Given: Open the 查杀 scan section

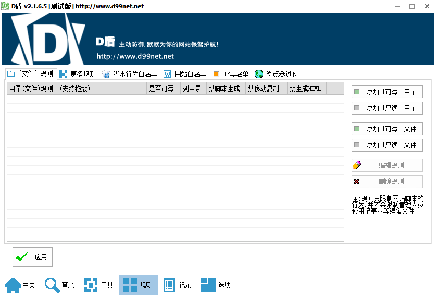Looking at the screenshot, I should [59, 285].
